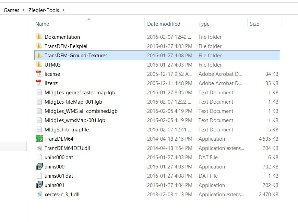
Task: Click the unins001 uninstaller application icon
Action: tap(39, 185)
